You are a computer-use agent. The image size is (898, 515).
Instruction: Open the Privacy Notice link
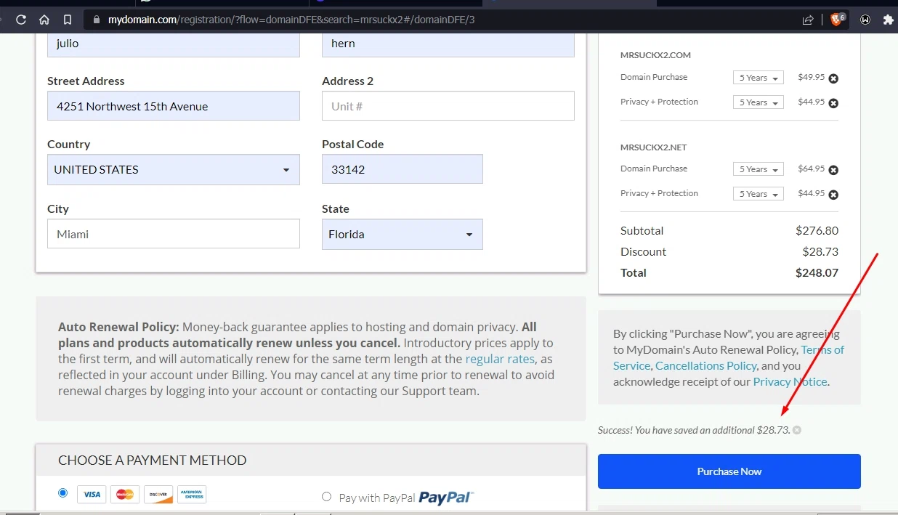coord(790,381)
